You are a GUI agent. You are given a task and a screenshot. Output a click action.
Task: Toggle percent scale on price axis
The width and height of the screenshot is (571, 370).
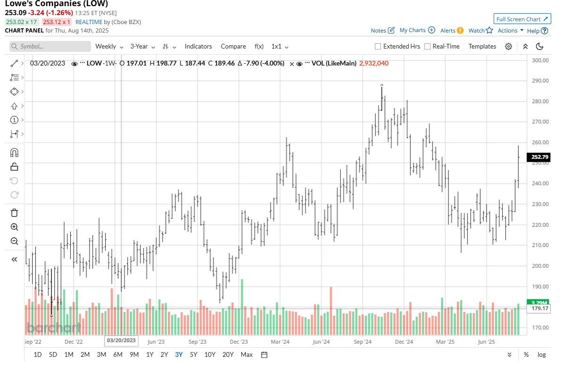click(526, 354)
